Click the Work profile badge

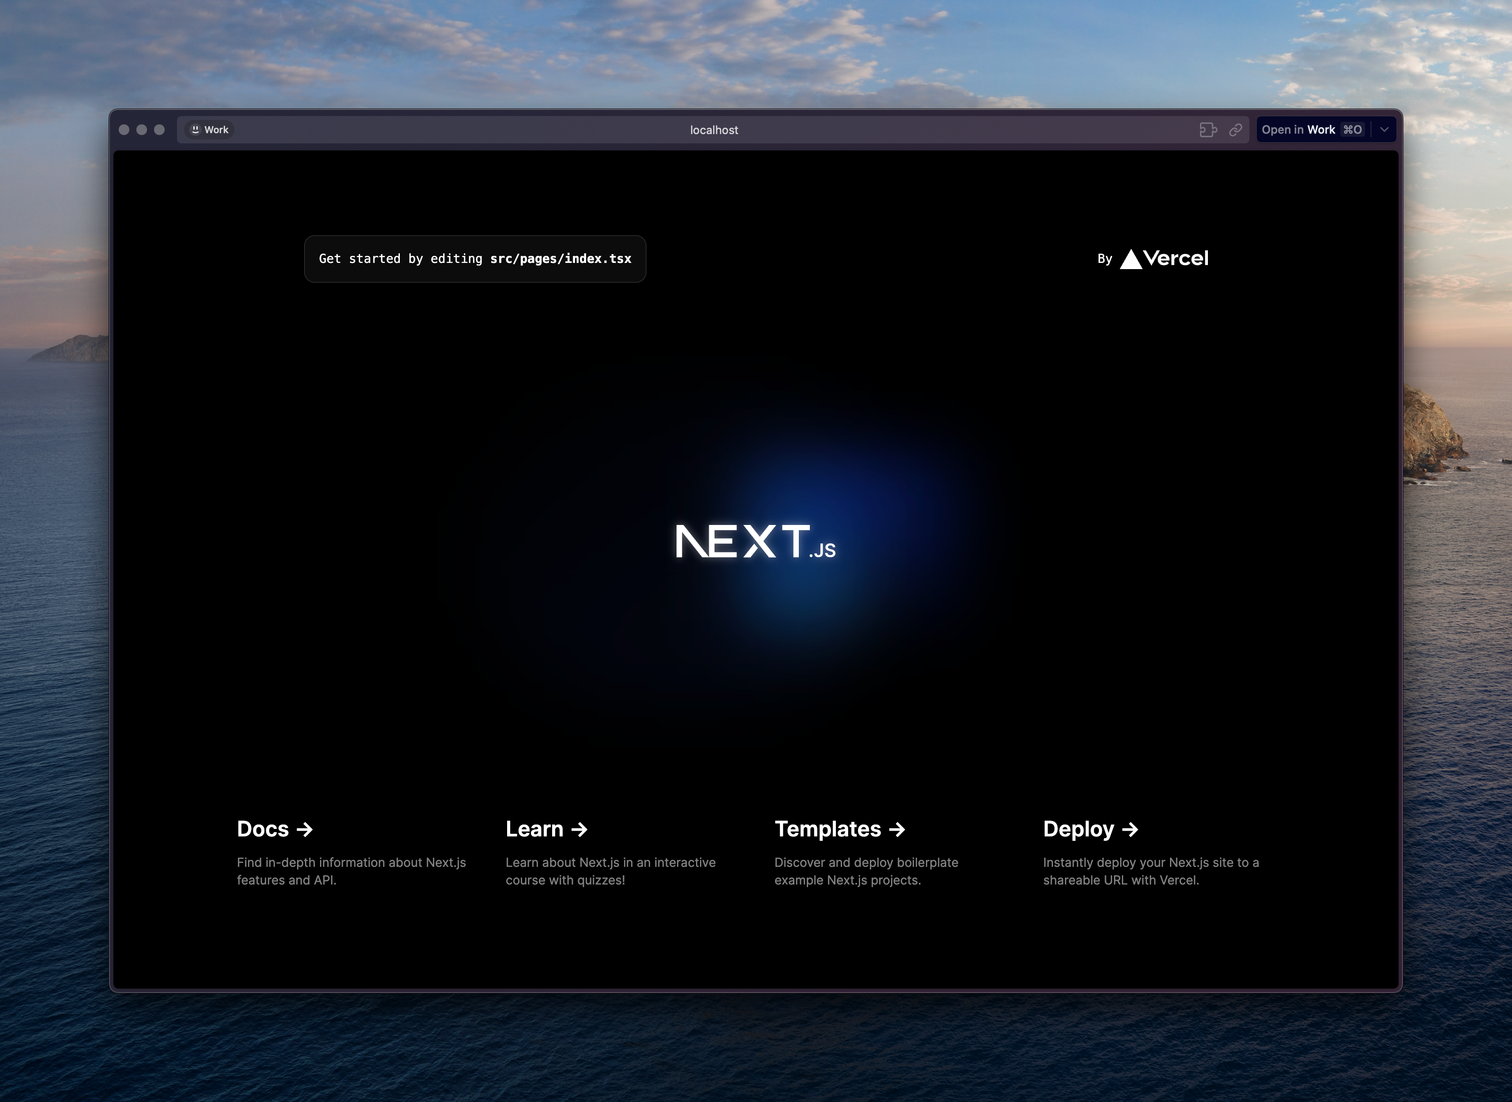tap(210, 129)
